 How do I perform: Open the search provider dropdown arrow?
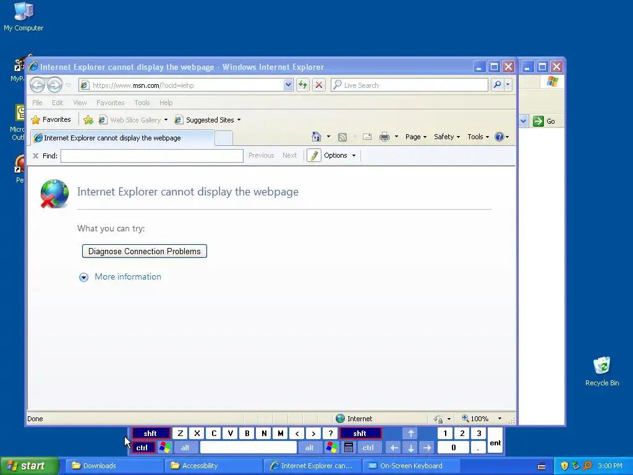[508, 85]
